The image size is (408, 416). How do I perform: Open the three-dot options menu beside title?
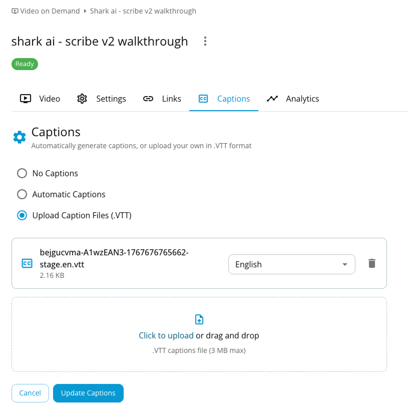point(205,41)
